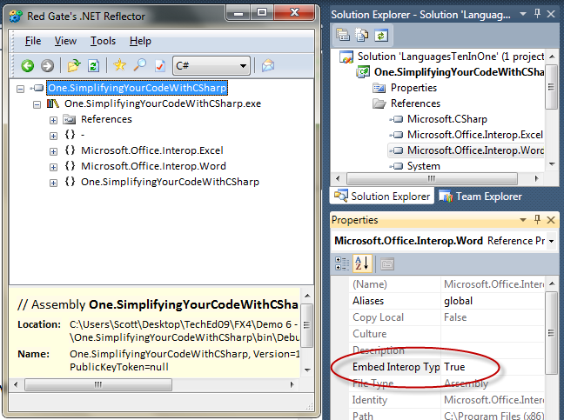Select the highlighted One.SimplifyingYourCodeWithCSharp root item

tap(137, 88)
